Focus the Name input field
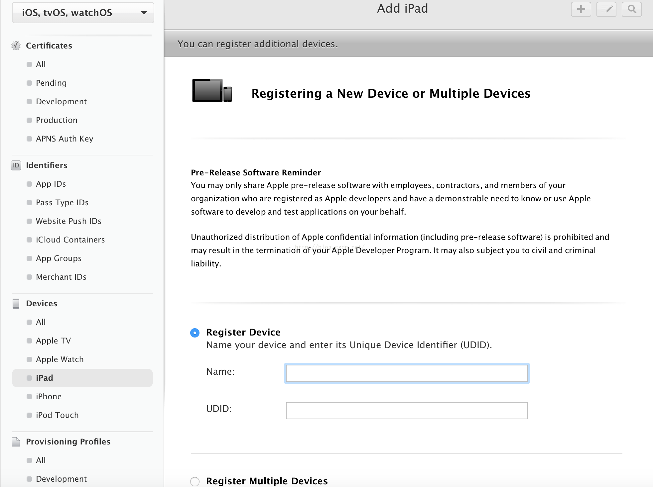Image resolution: width=653 pixels, height=487 pixels. click(407, 373)
